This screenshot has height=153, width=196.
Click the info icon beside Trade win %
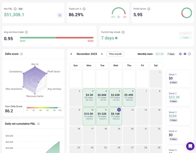click(x=84, y=9)
